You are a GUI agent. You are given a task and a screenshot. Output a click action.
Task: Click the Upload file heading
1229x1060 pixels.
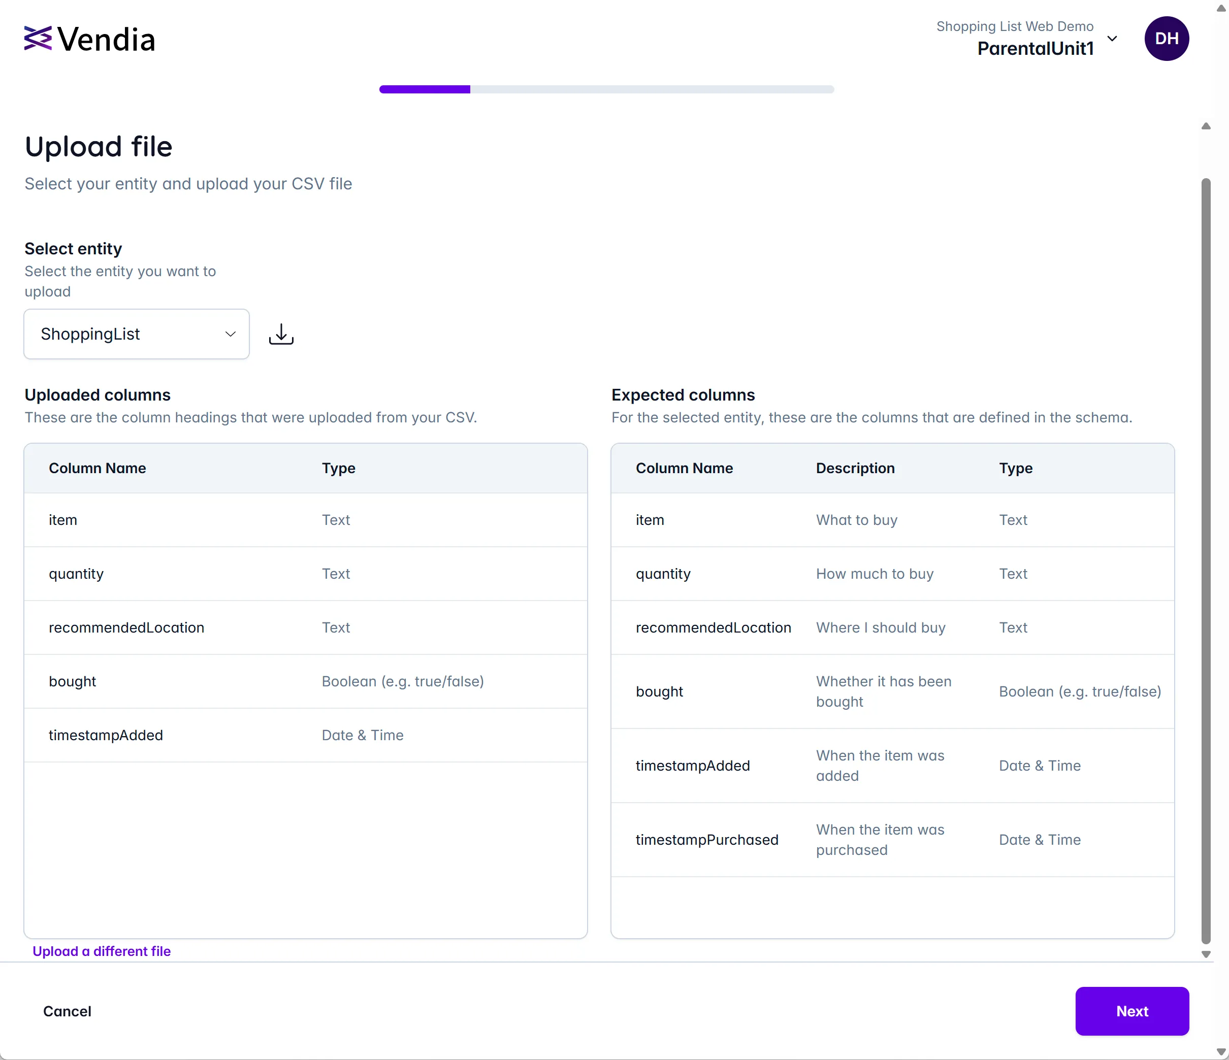pyautogui.click(x=99, y=146)
